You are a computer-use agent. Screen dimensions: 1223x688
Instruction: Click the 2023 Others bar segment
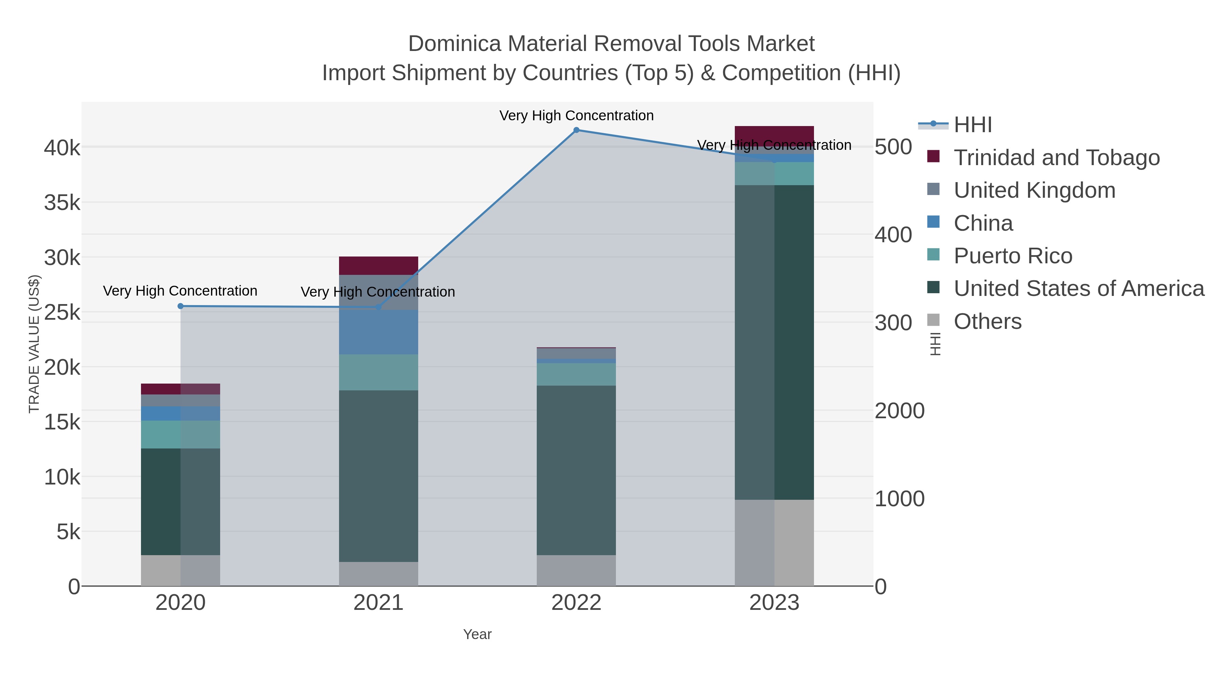pyautogui.click(x=774, y=543)
